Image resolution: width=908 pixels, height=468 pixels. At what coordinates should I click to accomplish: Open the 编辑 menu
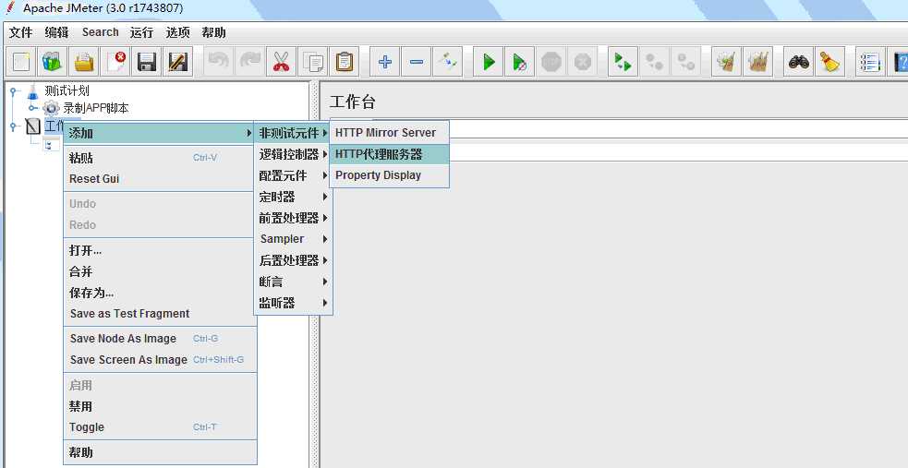point(56,32)
